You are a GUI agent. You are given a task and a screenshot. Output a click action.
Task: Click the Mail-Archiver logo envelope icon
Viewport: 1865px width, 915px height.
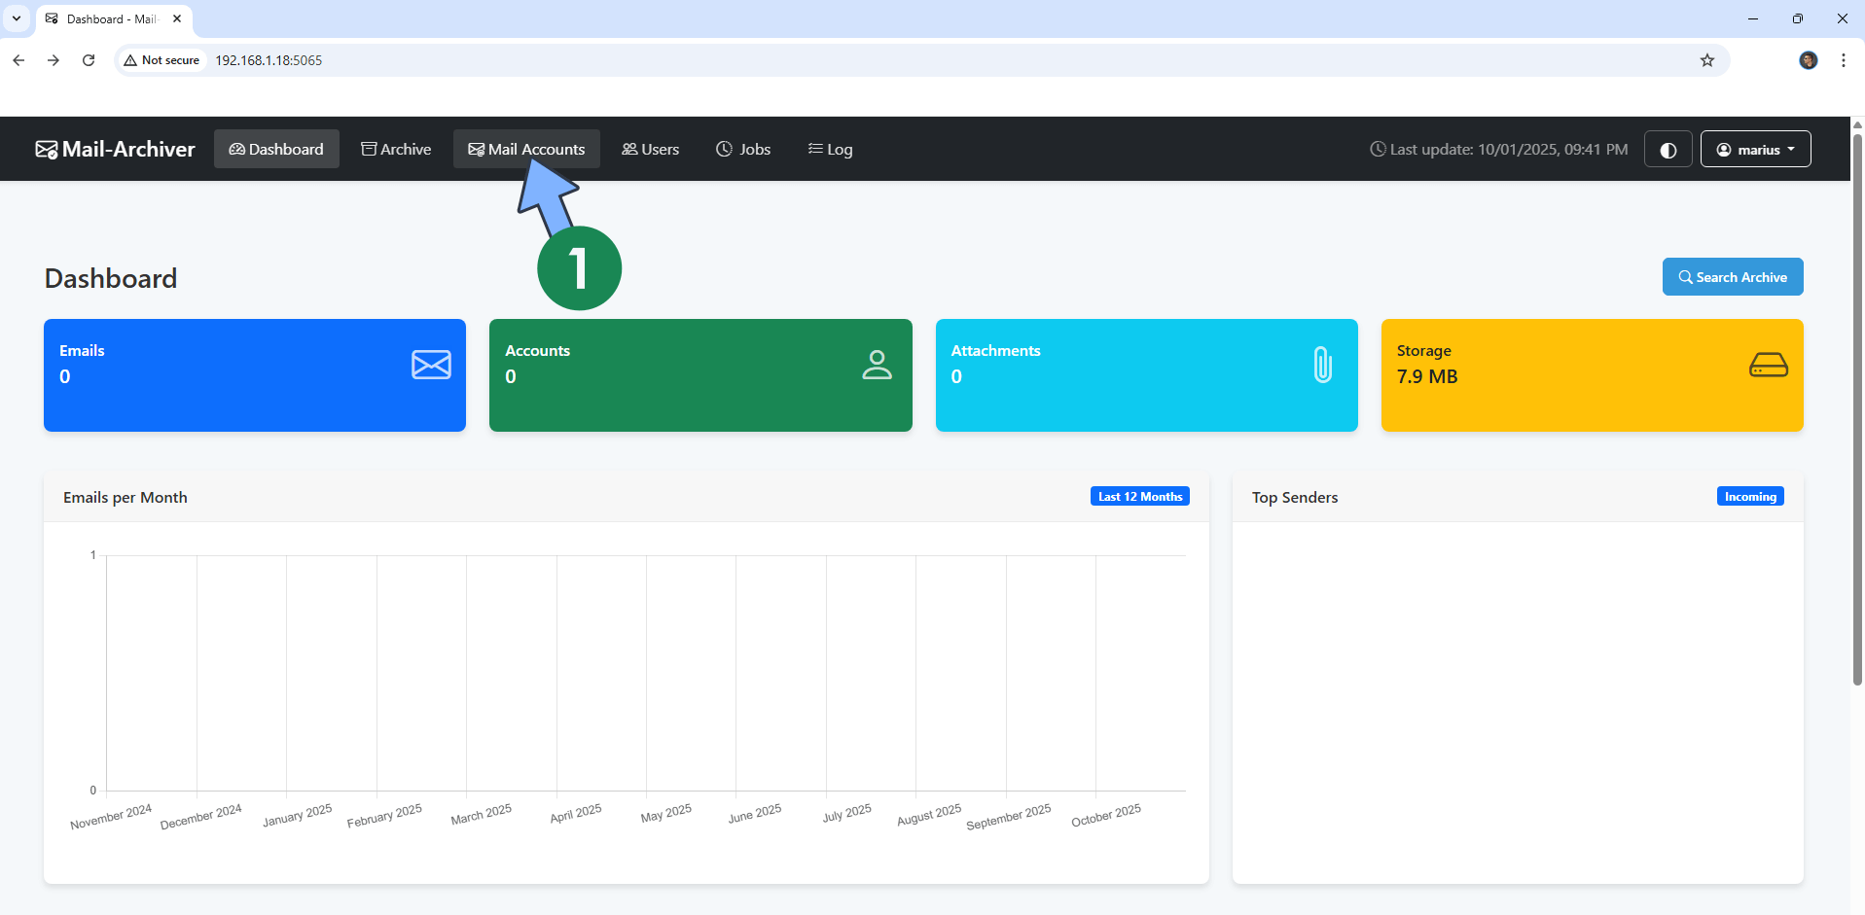coord(46,150)
